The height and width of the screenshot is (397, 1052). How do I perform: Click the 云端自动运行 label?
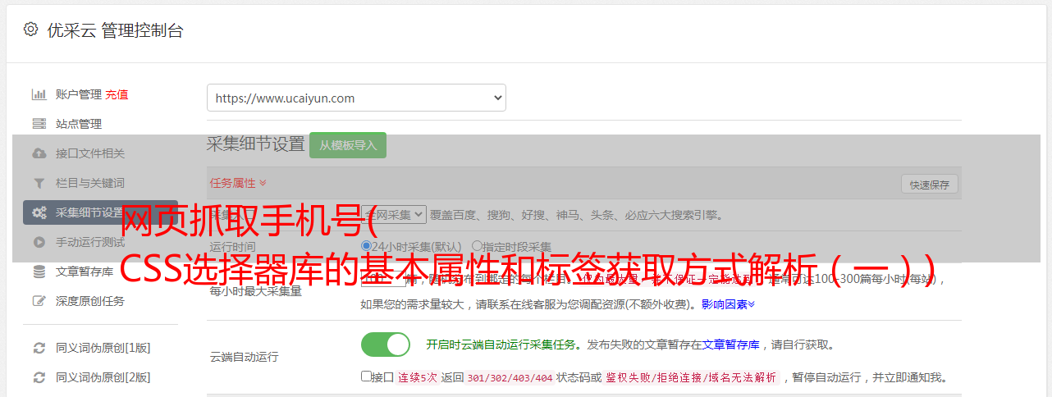point(245,357)
